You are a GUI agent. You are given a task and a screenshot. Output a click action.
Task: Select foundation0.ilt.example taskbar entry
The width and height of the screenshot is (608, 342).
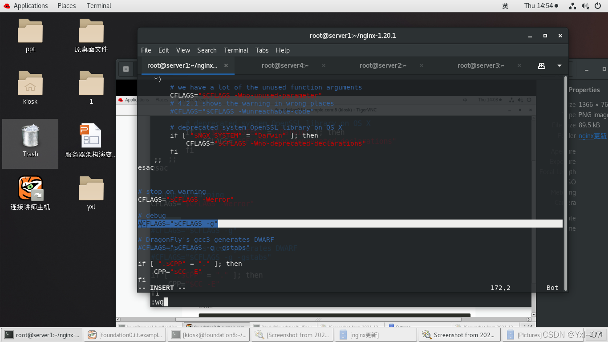coord(126,335)
